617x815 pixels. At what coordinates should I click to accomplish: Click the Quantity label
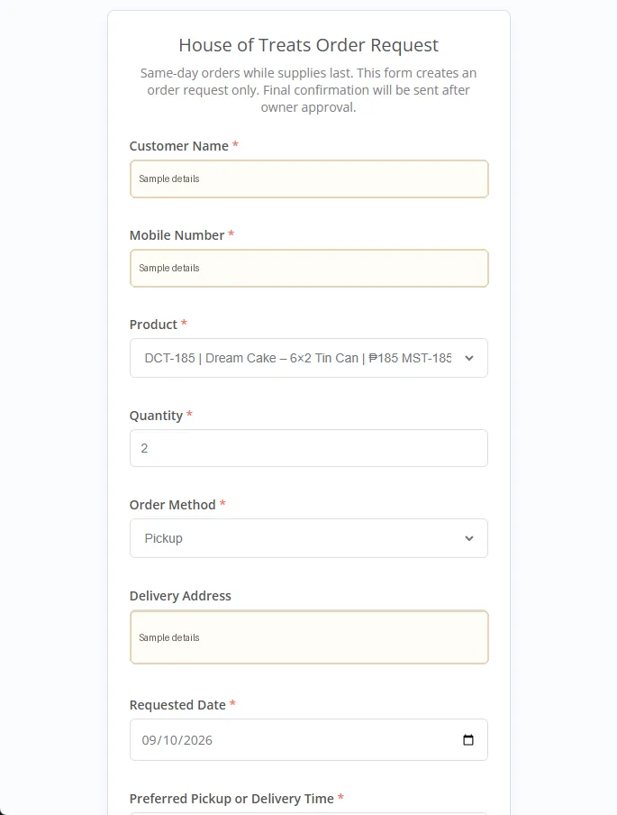click(x=156, y=416)
